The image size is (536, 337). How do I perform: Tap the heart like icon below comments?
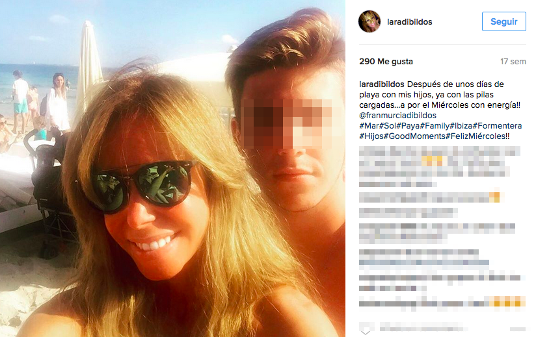[366, 329]
